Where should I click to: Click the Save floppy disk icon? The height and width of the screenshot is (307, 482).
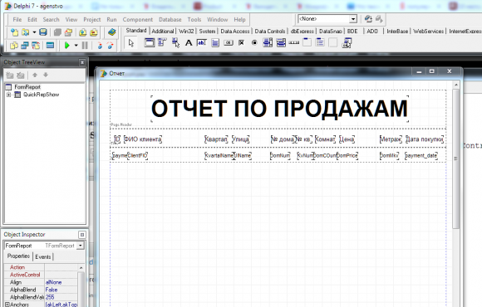click(x=43, y=32)
